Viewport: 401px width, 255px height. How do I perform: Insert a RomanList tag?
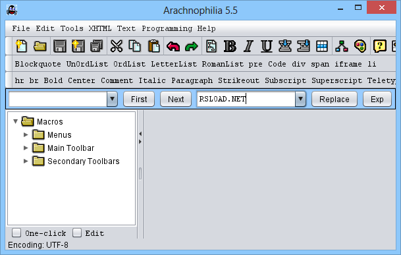pos(223,64)
